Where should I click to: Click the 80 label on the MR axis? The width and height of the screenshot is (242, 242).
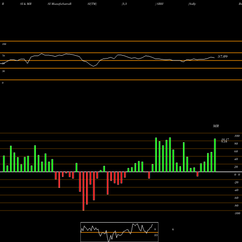coord(236,144)
